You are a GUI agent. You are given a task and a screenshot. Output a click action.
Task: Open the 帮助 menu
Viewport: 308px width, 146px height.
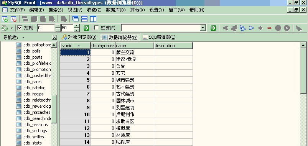pos(197,10)
